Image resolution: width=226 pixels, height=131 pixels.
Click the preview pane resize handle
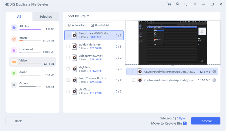point(173,66)
